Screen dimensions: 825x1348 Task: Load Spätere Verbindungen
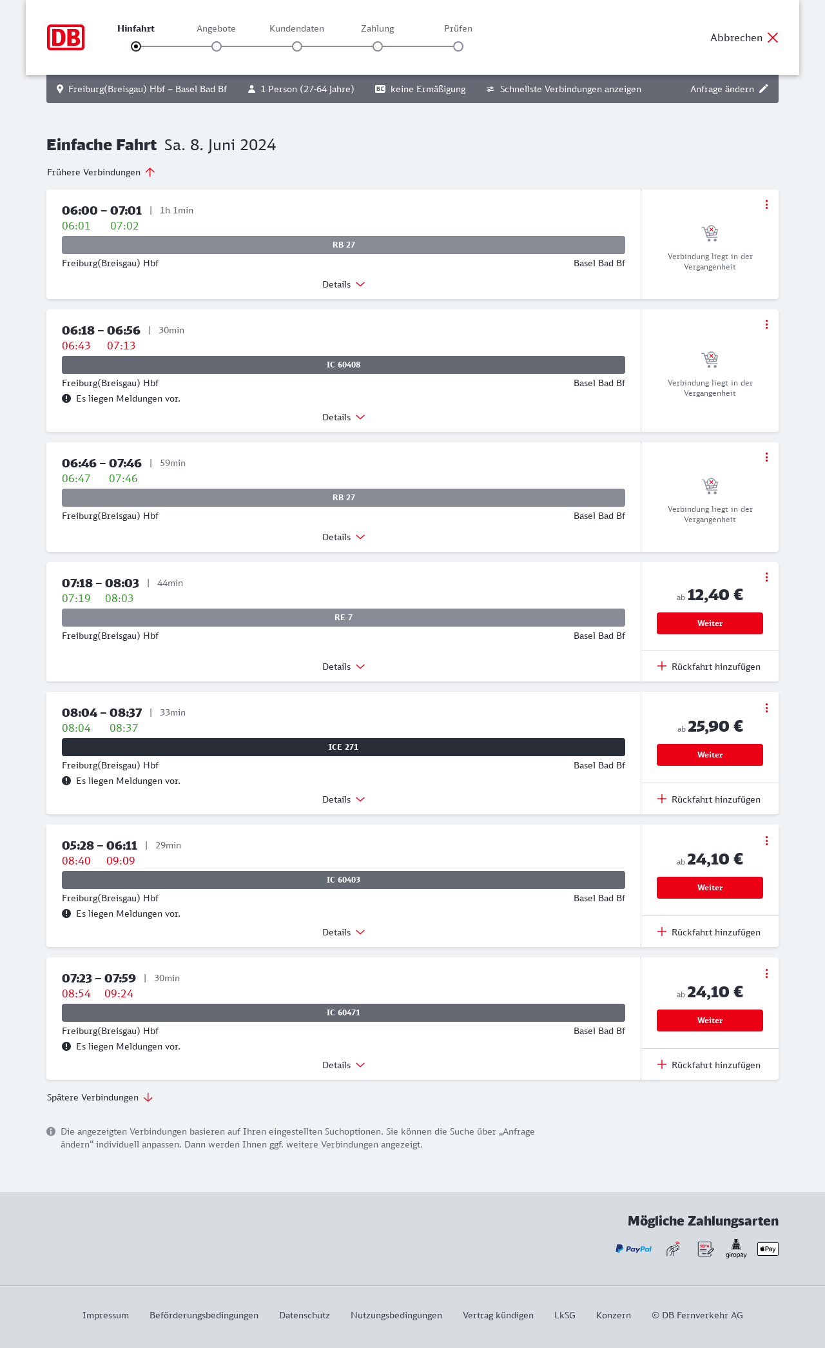point(99,1097)
